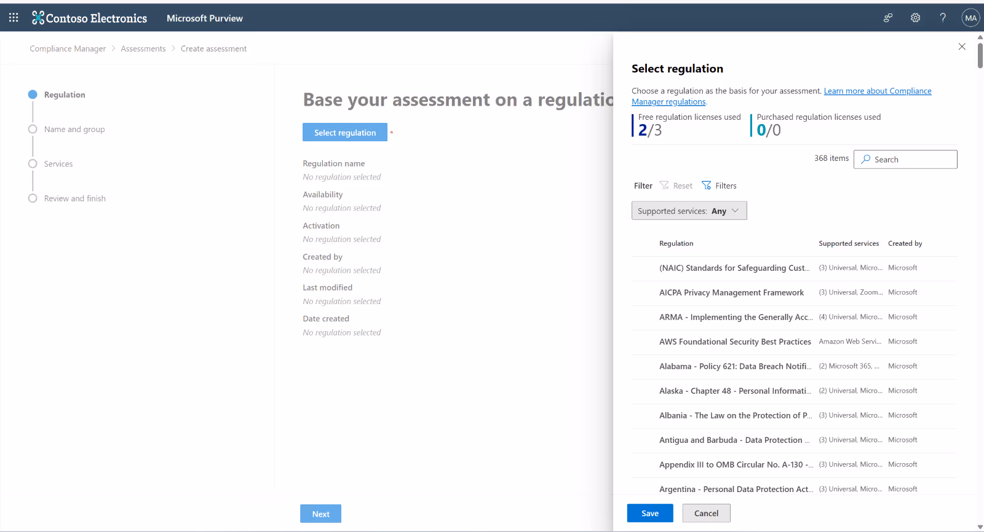Click (2) Microsoft 365 services cell
This screenshot has height=532, width=984.
click(849, 366)
